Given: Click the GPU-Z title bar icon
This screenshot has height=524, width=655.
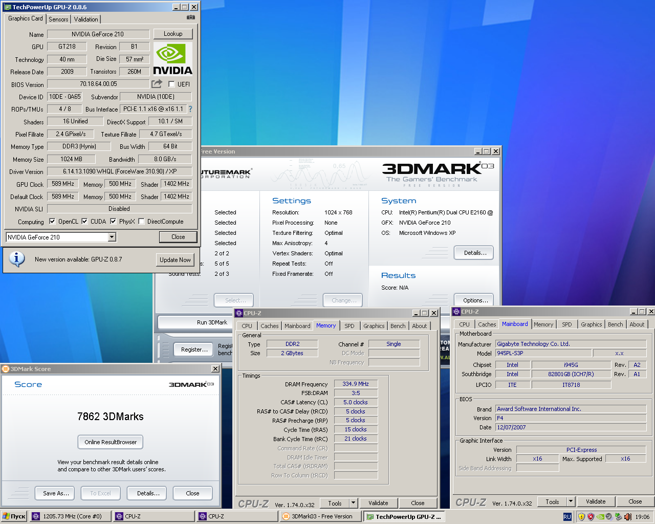Looking at the screenshot, I should pyautogui.click(x=7, y=7).
